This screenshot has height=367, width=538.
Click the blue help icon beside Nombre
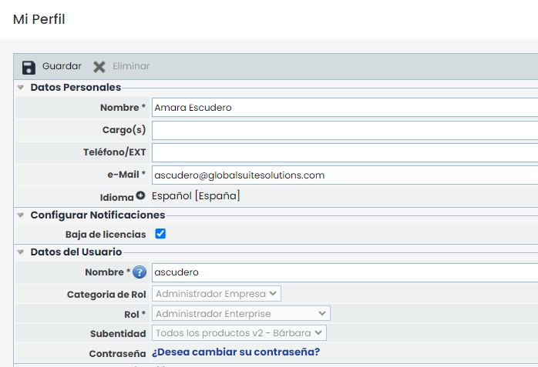140,272
